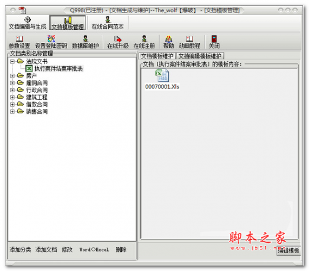Click the 设置登陆密码 icon
The height and width of the screenshot is (271, 309).
[51, 38]
